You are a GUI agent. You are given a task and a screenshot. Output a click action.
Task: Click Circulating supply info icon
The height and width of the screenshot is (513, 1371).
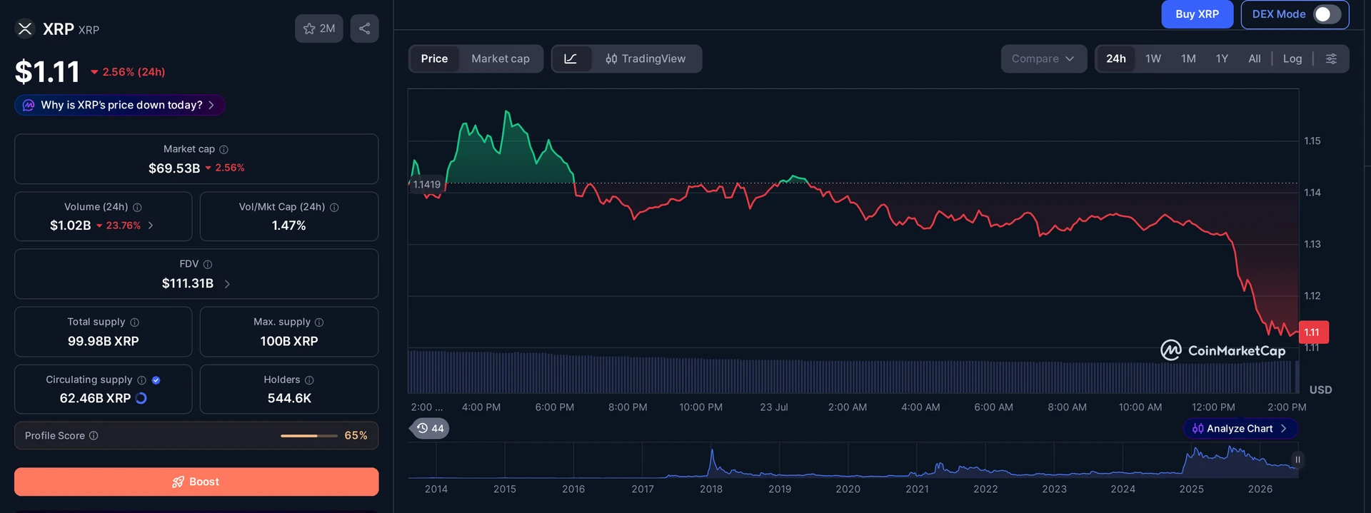(x=141, y=380)
